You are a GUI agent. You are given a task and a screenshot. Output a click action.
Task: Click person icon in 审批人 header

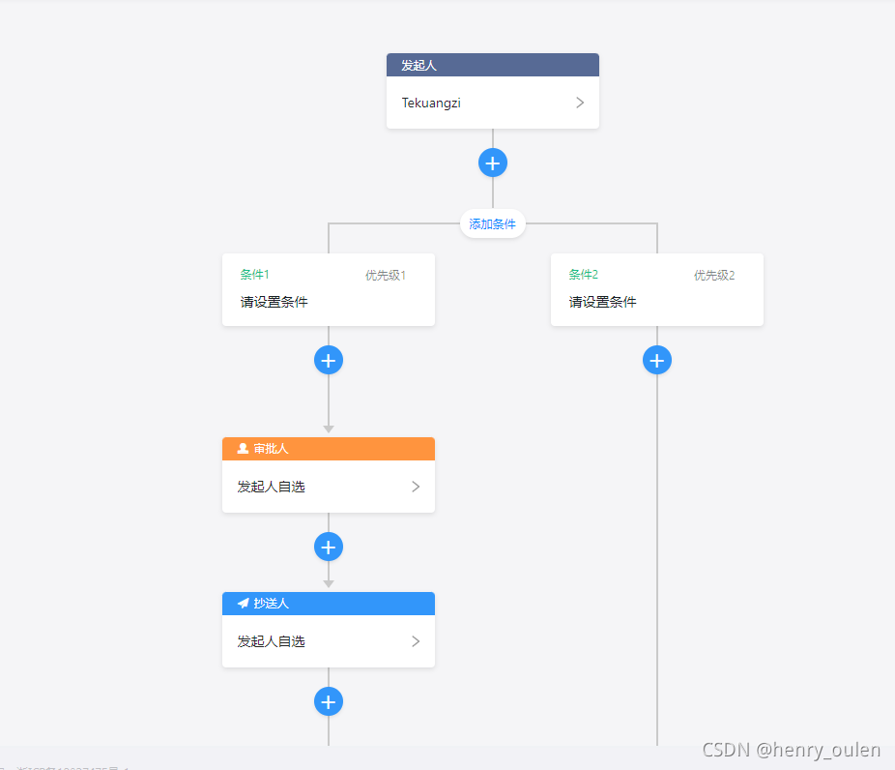243,449
